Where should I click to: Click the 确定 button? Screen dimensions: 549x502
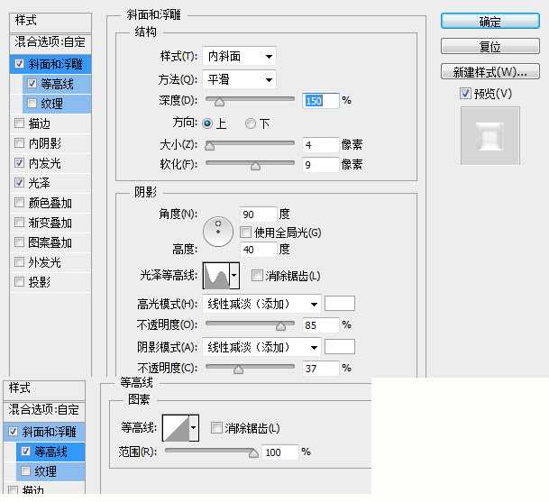(490, 22)
